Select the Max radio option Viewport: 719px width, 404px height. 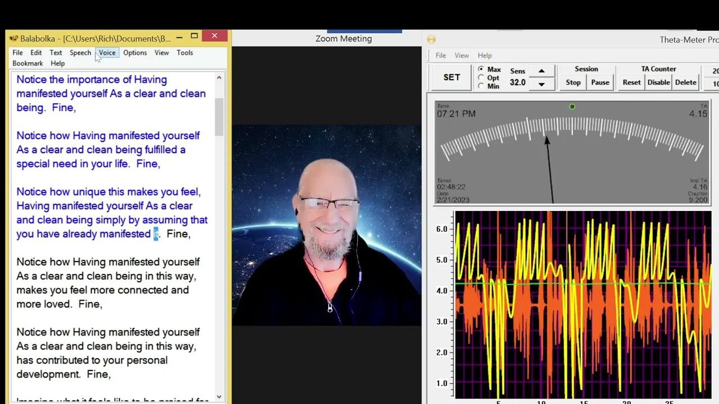481,70
